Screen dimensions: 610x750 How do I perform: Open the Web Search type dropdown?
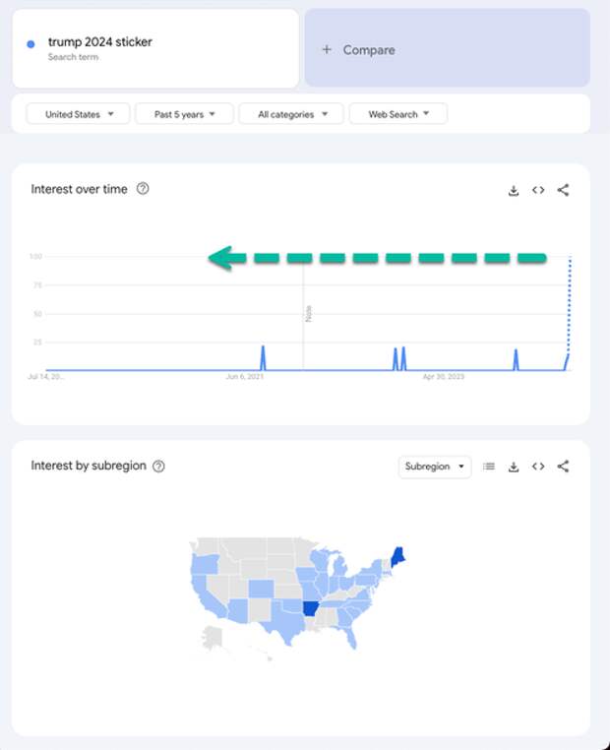pos(398,114)
